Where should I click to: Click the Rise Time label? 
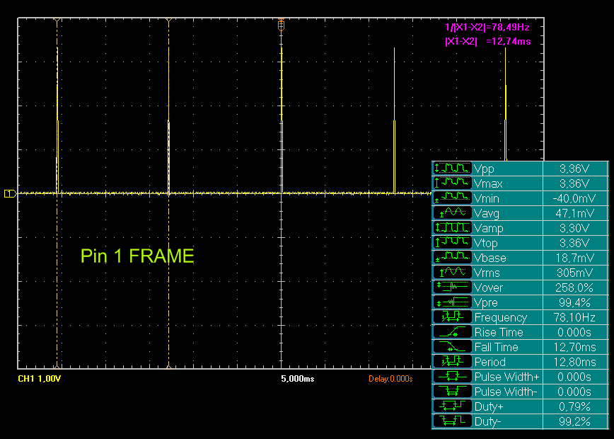click(499, 332)
